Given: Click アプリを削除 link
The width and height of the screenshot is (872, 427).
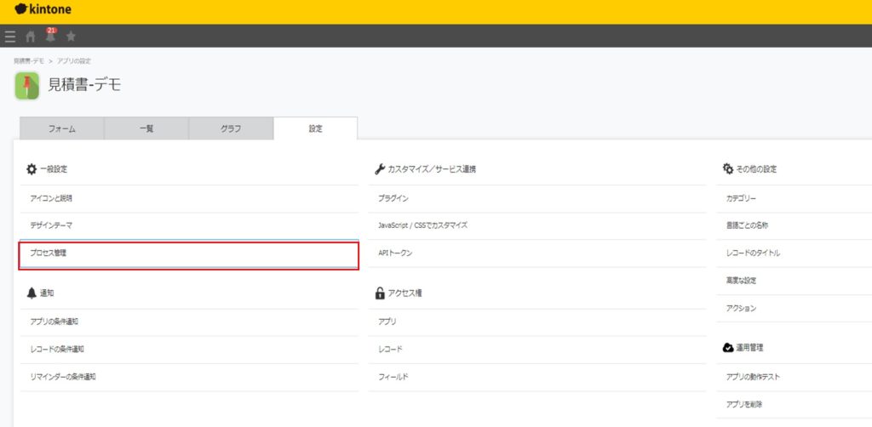Looking at the screenshot, I should click(x=795, y=405).
